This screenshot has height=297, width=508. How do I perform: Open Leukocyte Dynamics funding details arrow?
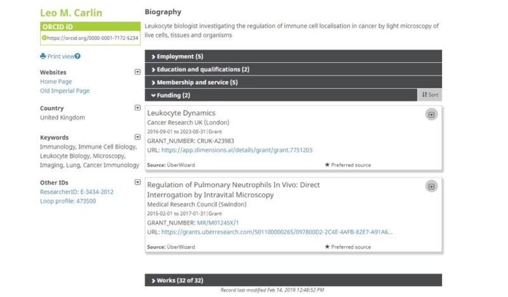pos(431,115)
